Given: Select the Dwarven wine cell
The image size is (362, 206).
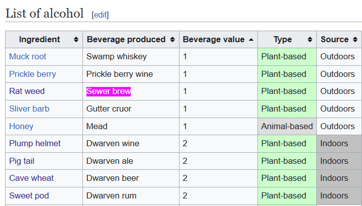Looking at the screenshot, I should [131, 144].
